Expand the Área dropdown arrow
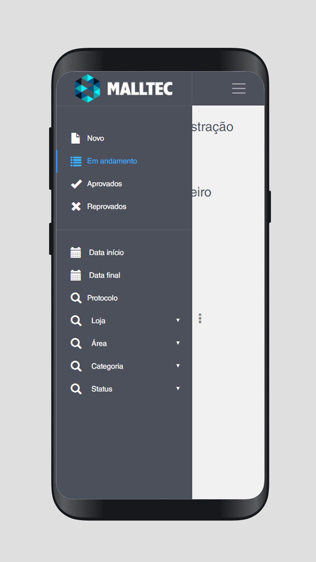Screen dimensions: 316x562 pyautogui.click(x=178, y=343)
